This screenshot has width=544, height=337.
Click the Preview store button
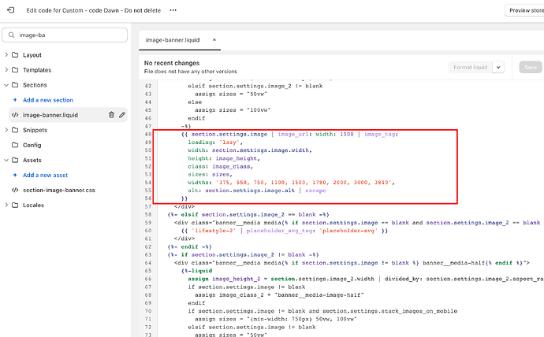pyautogui.click(x=524, y=10)
